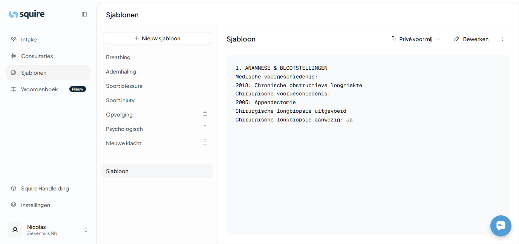Click the Instellingen gear icon
Screen dimensions: 519x244
point(14,205)
